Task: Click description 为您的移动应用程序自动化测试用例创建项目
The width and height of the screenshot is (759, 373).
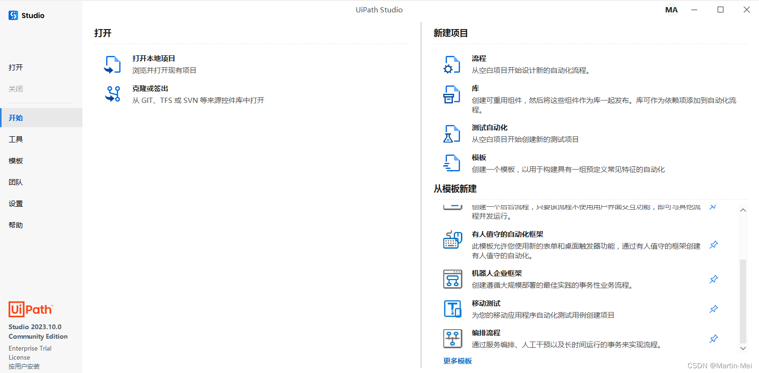Action: click(543, 315)
